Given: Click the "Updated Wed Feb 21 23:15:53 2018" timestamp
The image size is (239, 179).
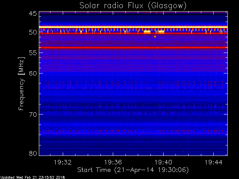Looking at the screenshot, I should [32, 178].
